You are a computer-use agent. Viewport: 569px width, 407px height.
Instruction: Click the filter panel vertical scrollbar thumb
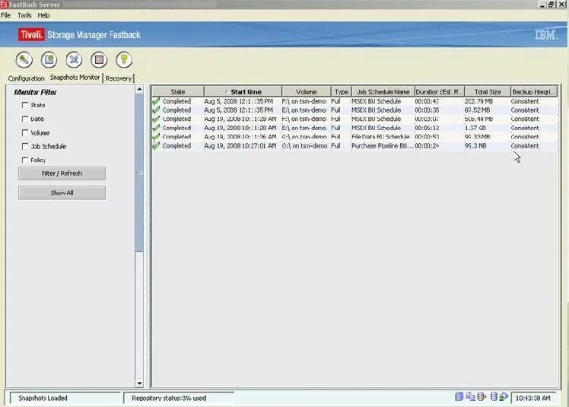[139, 173]
